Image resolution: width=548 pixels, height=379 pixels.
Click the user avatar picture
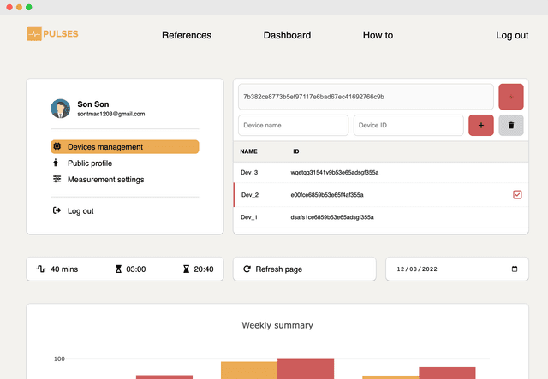point(61,109)
